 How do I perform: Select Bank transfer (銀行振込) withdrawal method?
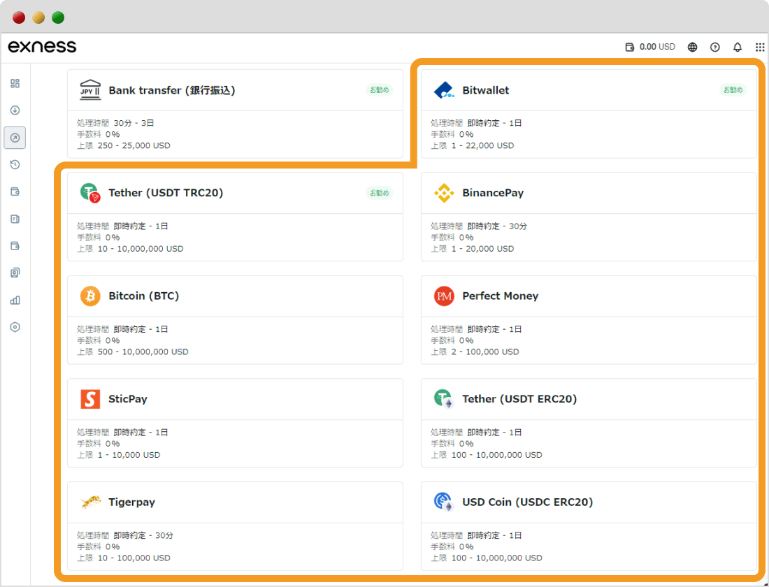coord(172,90)
